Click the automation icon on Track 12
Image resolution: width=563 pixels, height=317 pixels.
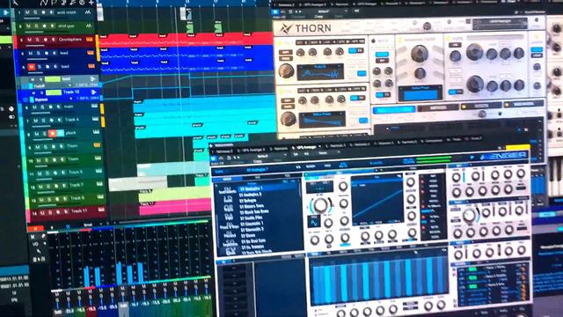pos(94,92)
